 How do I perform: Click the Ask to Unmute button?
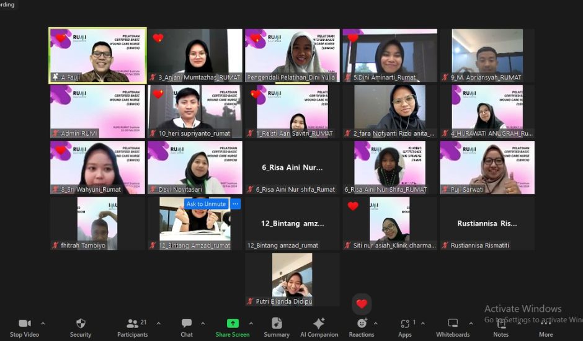(206, 204)
